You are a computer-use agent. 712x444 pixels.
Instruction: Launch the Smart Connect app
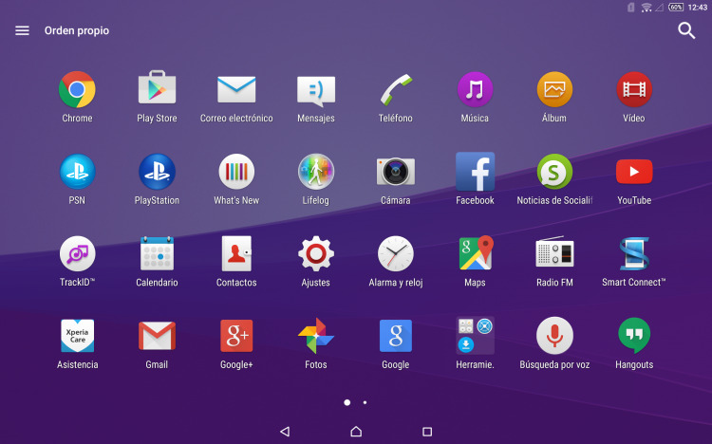click(634, 253)
